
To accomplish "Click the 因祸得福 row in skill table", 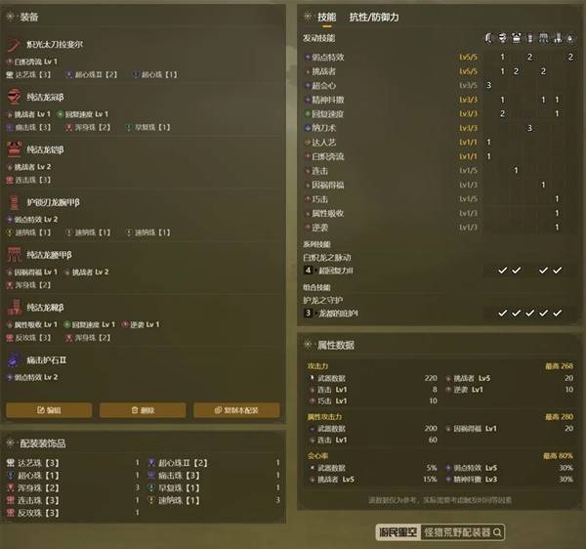I will pyautogui.click(x=439, y=185).
